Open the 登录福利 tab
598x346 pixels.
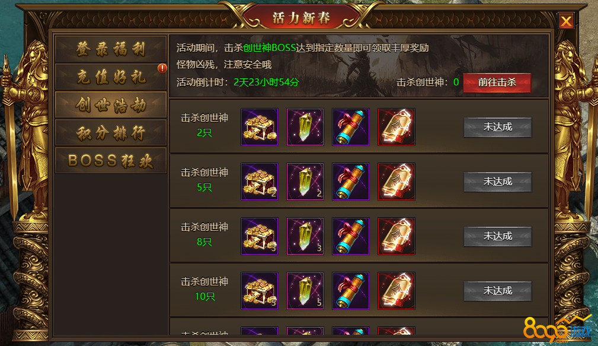click(111, 49)
